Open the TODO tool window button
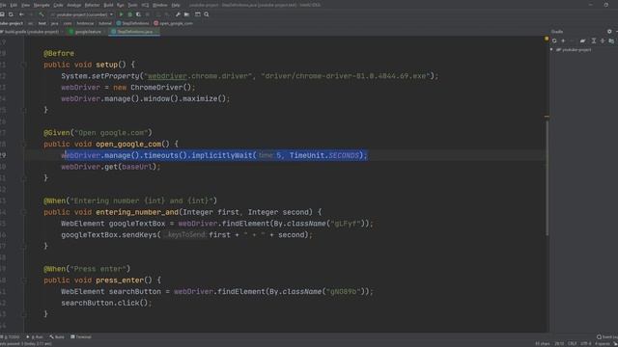Viewport: 618px width, 347px height. pos(11,337)
